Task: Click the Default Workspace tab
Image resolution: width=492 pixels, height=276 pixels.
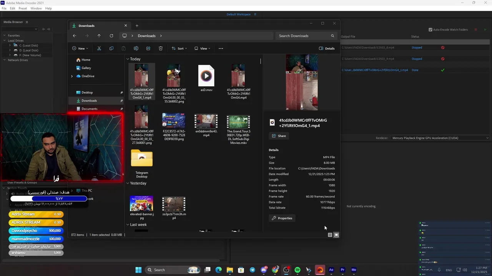Action: pos(238,15)
